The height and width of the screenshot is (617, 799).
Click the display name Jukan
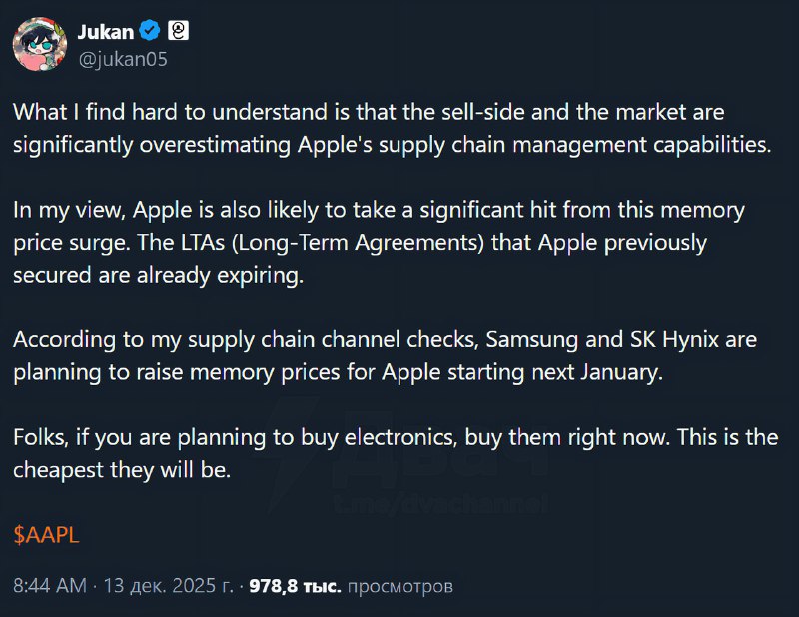105,31
